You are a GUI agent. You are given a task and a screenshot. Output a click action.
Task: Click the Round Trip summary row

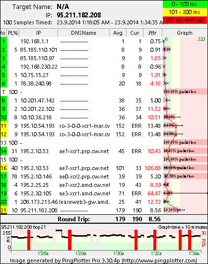point(104,219)
